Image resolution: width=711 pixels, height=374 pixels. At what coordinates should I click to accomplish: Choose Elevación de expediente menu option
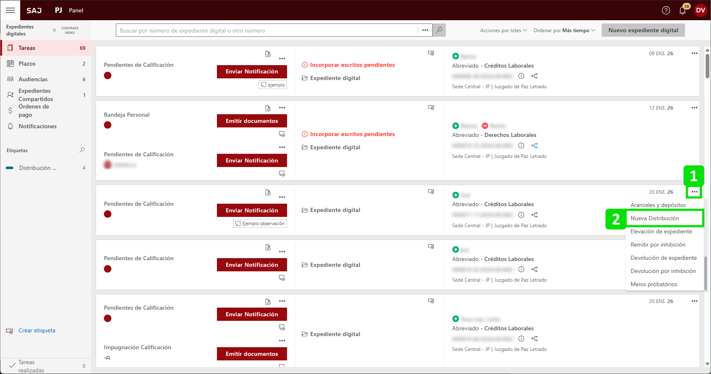tap(661, 231)
